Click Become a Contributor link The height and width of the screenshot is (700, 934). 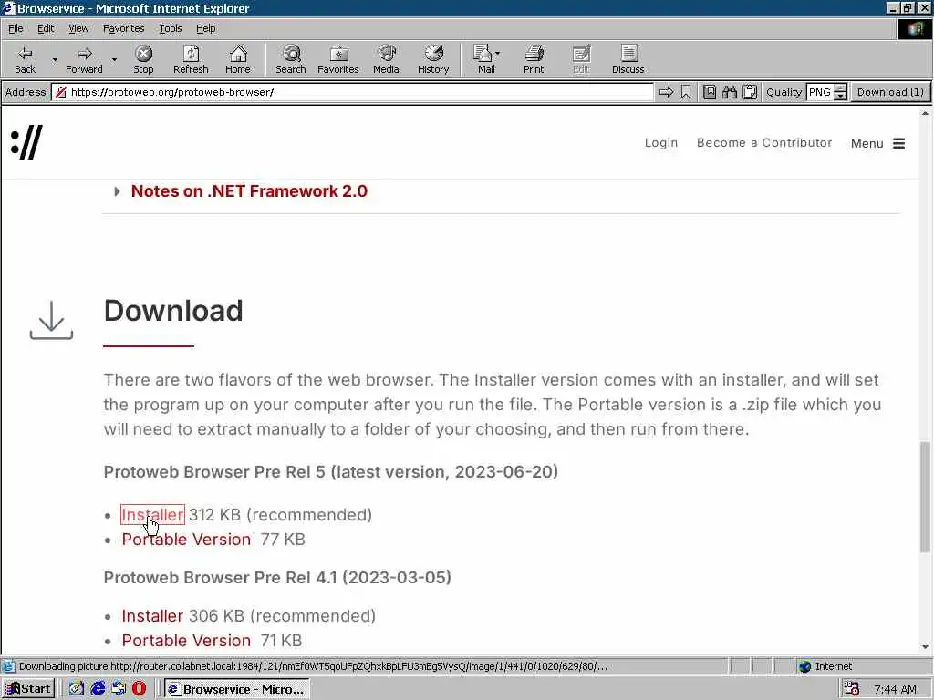pyautogui.click(x=764, y=143)
